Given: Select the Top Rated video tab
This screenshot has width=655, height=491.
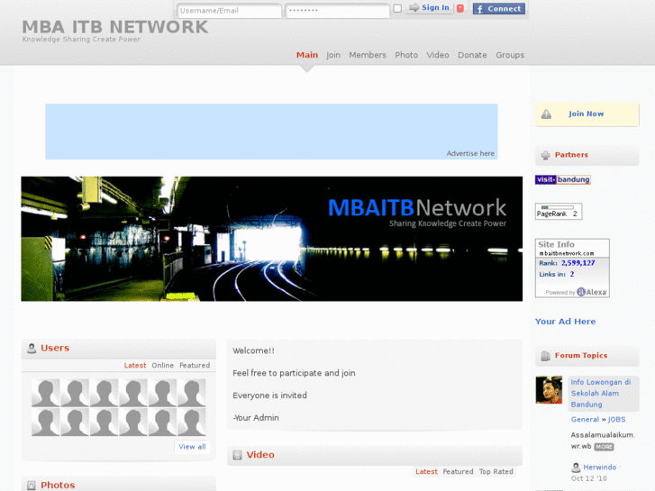Looking at the screenshot, I should tap(496, 471).
